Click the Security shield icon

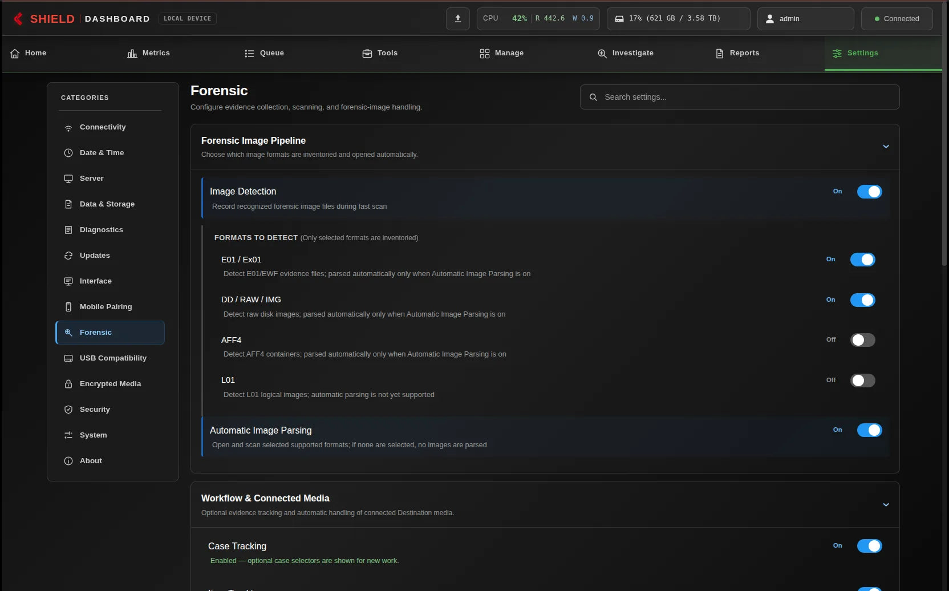tap(68, 410)
